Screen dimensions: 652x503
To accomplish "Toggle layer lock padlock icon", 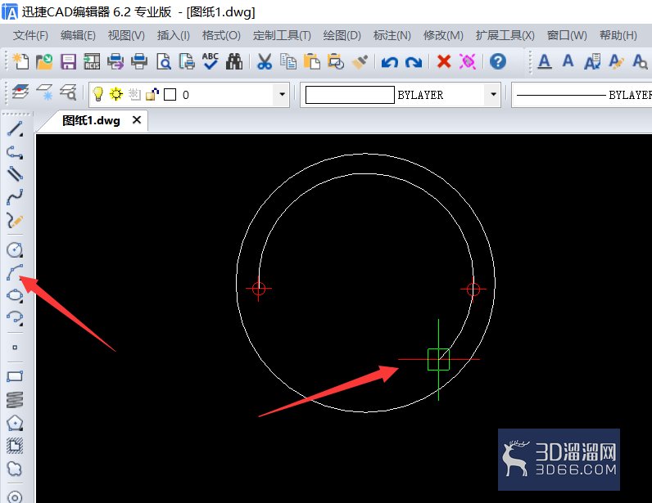I will (152, 95).
